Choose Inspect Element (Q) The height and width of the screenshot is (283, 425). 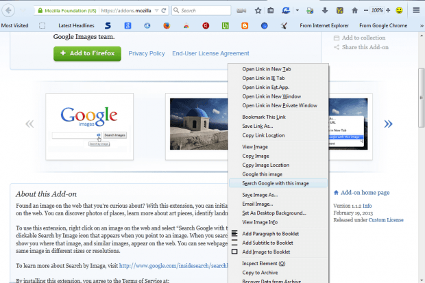(264, 264)
